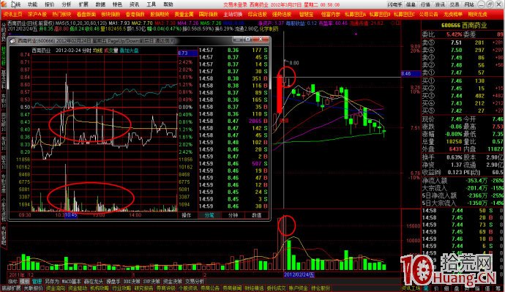Click the 指标 tab at bottom
505x292 pixels.
pos(13,281)
